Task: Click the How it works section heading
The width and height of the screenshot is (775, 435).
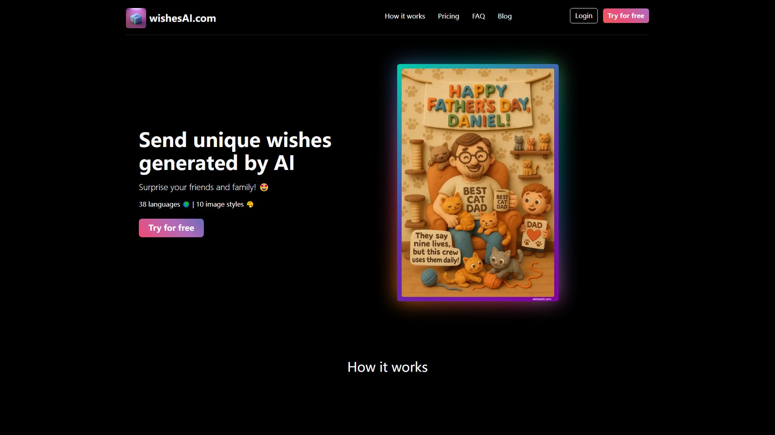Action: coord(387,367)
